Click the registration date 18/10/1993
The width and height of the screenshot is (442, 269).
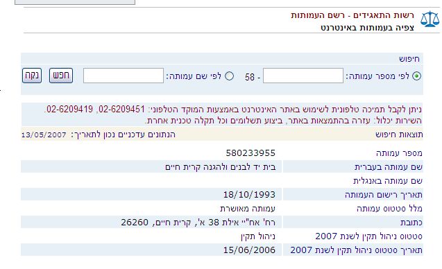click(x=249, y=194)
